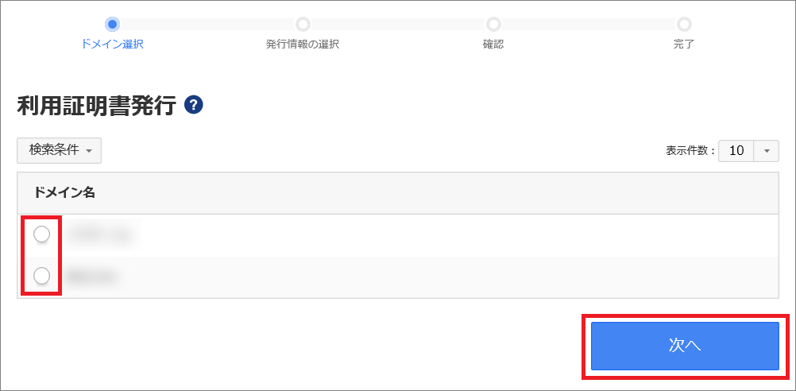Screen dimensions: 796x391
Task: Click the 発行情報の選択 step label
Action: tap(303, 45)
